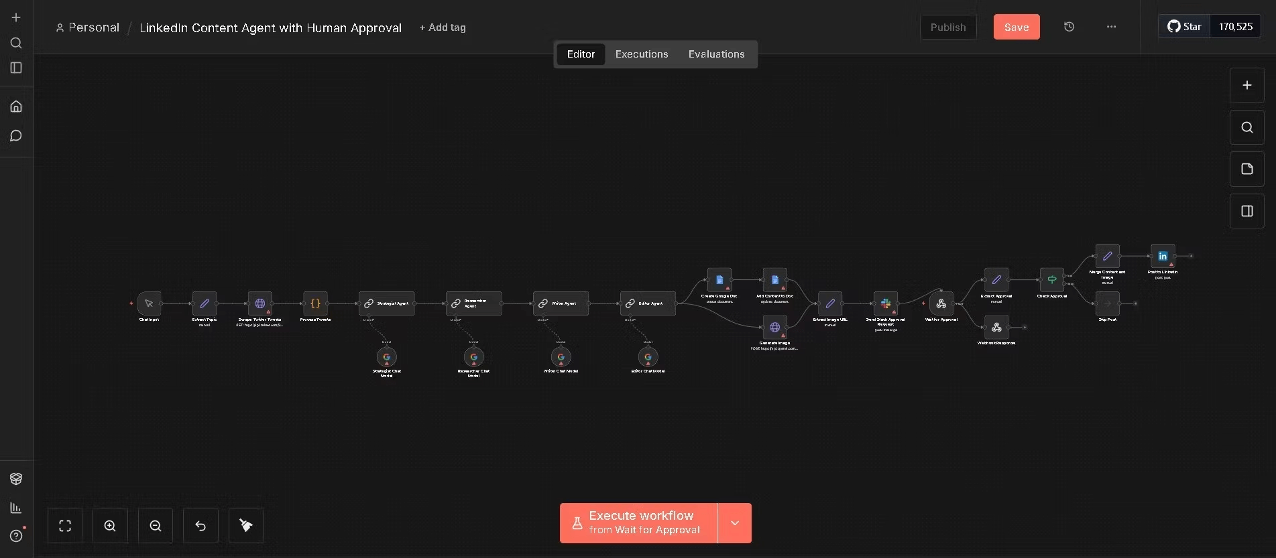Select the Strategist Agent node
The image size is (1276, 558).
point(387,303)
